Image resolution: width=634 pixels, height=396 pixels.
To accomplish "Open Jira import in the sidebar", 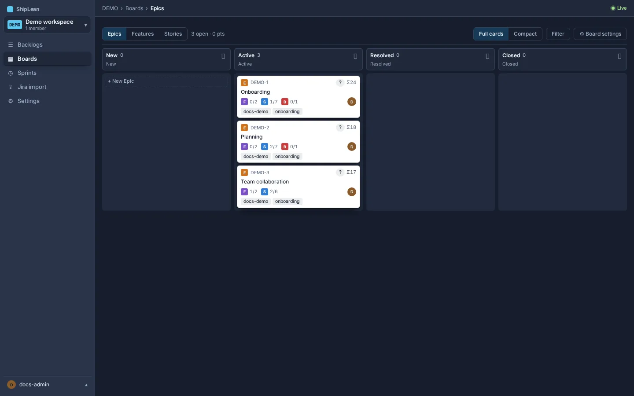I will point(48,87).
